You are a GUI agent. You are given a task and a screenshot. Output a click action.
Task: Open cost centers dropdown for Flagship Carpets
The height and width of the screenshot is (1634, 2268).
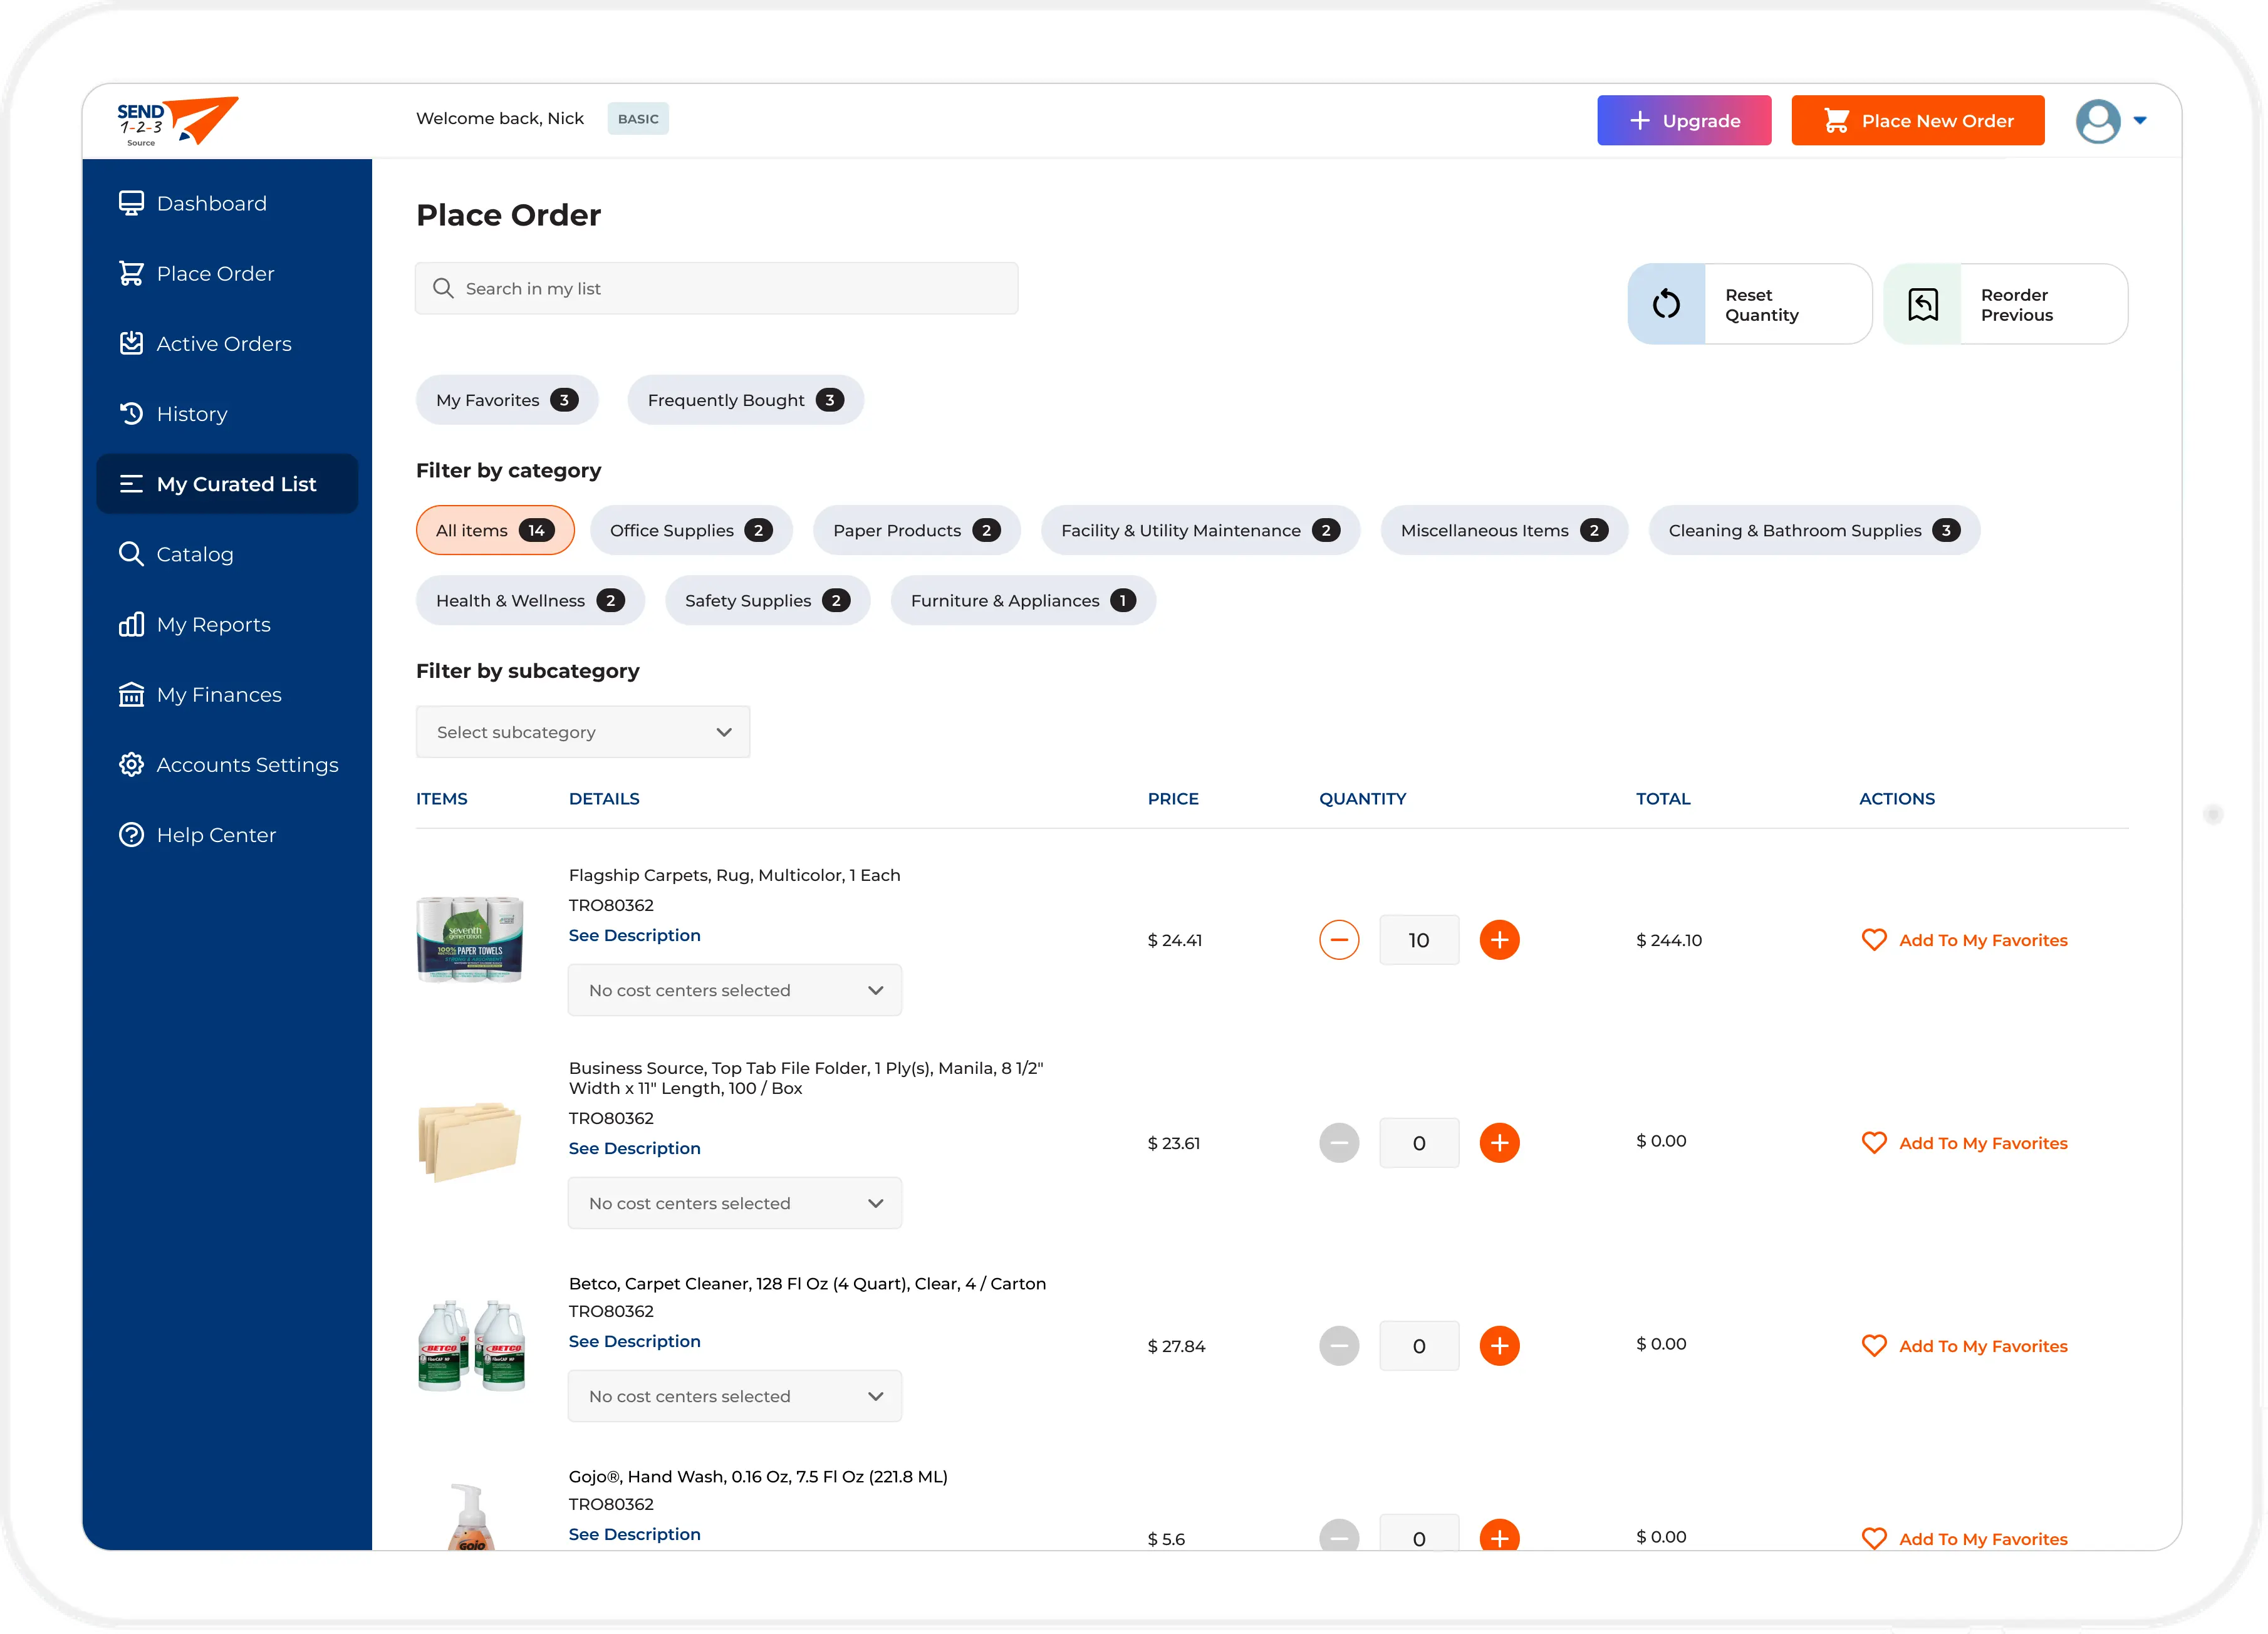(735, 990)
